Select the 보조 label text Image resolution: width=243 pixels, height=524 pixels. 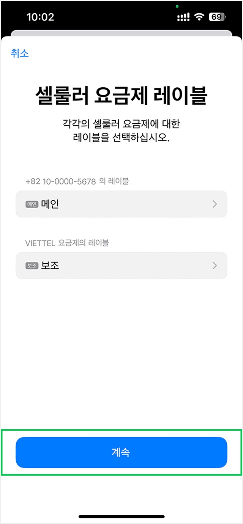tap(50, 266)
